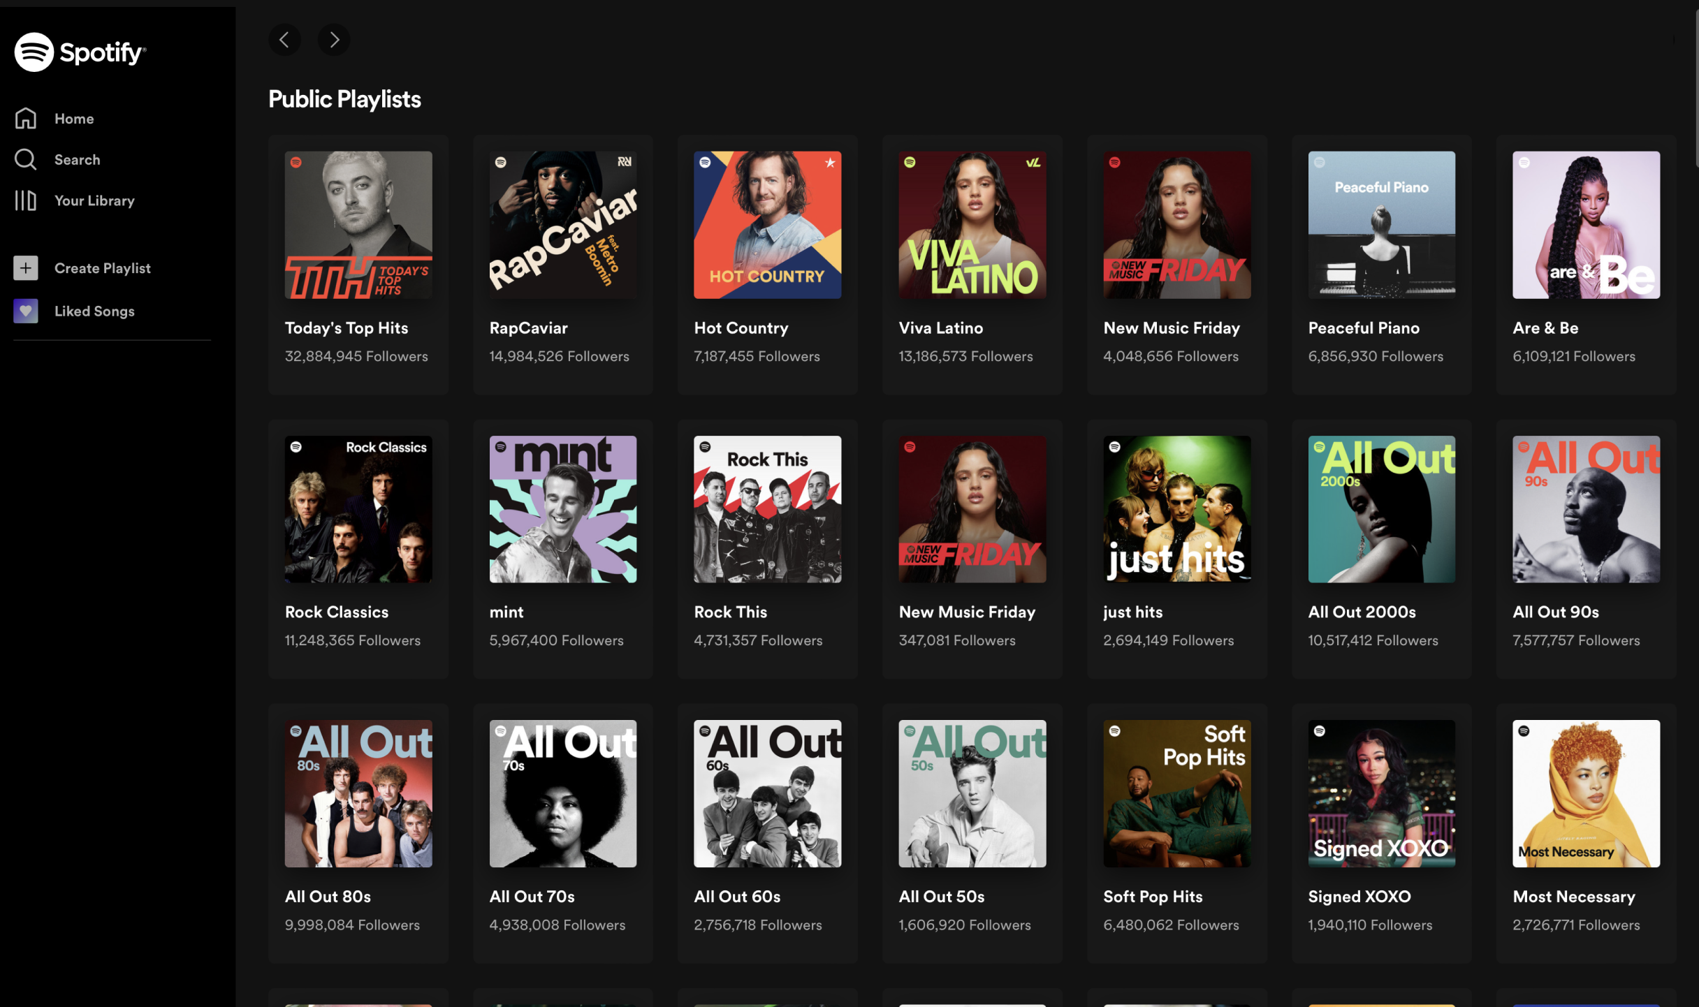Click the Today's Top Hits title
1699x1007 pixels.
point(347,328)
